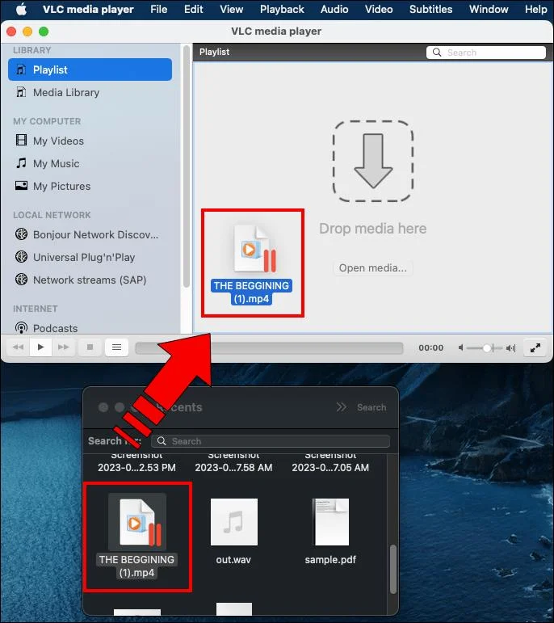The width and height of the screenshot is (554, 623).
Task: Select Screenshot 2023-0...7.58 AM file
Action: point(233,463)
